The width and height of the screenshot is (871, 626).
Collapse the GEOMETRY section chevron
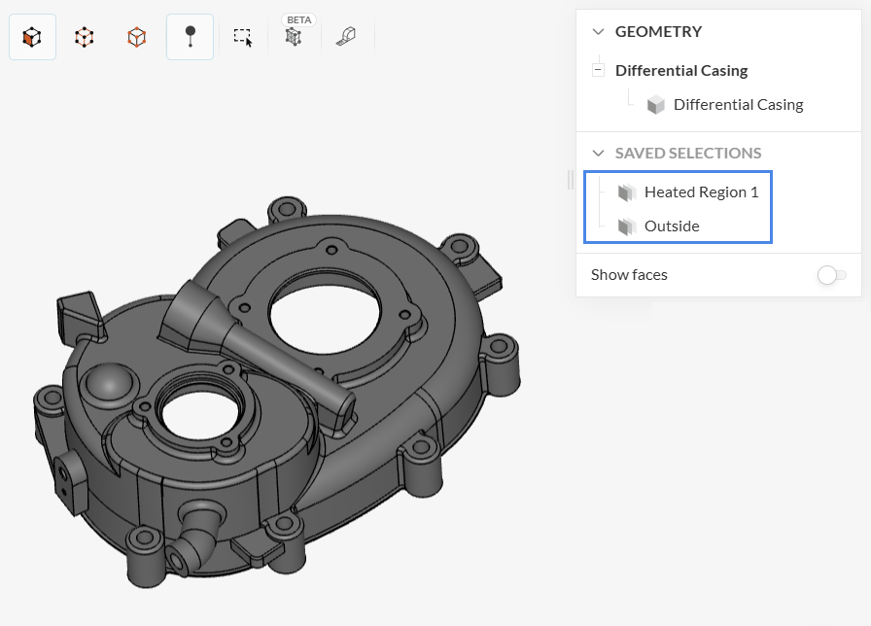point(598,32)
